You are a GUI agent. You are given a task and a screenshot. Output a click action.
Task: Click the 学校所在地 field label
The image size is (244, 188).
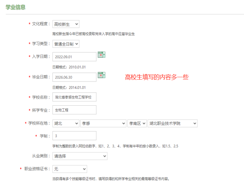(x=39, y=123)
